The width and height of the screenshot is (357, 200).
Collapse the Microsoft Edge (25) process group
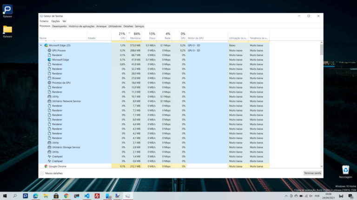41,45
